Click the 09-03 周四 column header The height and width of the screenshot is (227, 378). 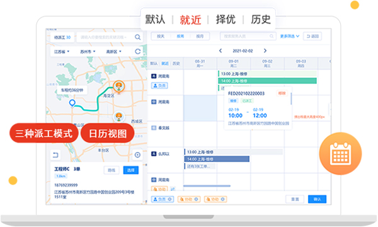(301, 64)
